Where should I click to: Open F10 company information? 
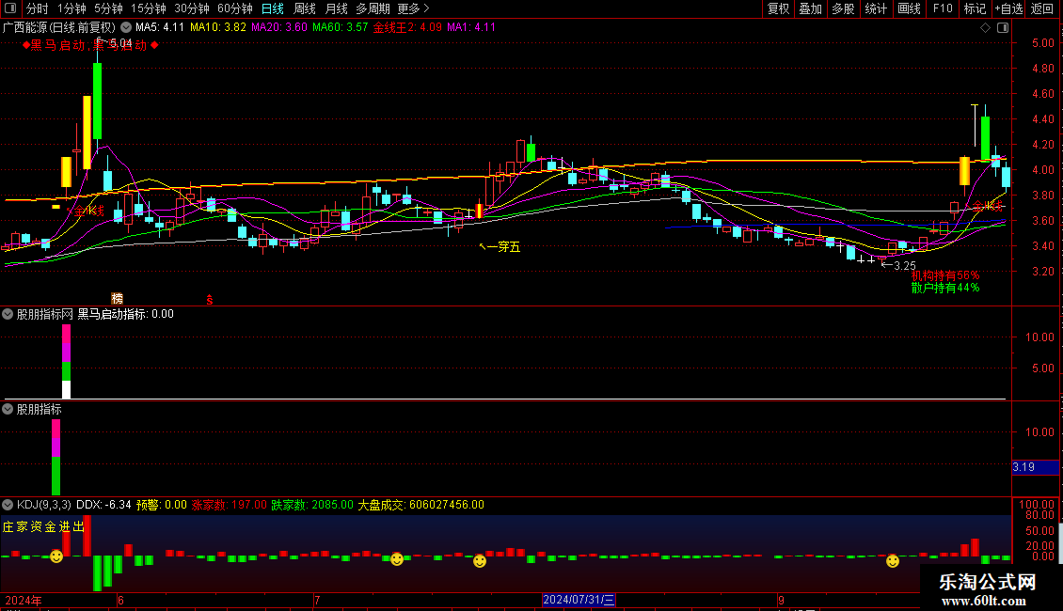pos(943,8)
